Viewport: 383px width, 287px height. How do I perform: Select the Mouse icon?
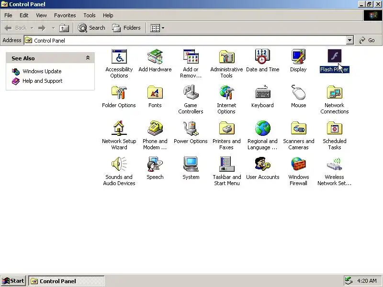[298, 92]
